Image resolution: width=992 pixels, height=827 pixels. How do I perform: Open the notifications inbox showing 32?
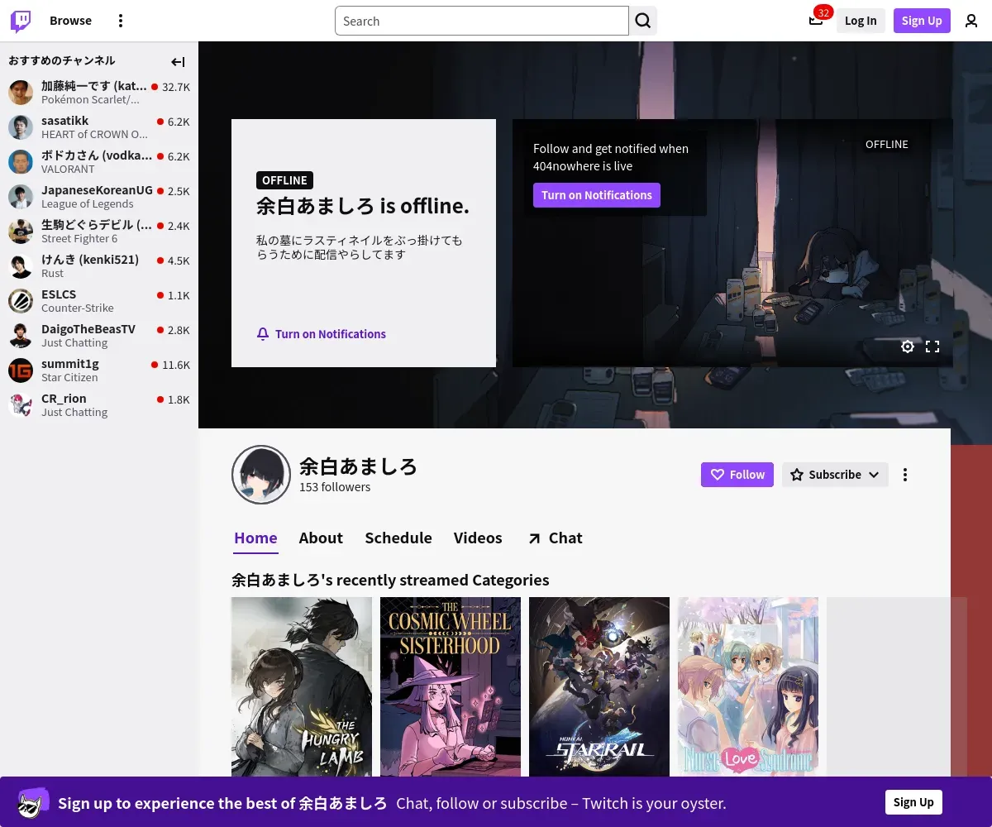(816, 21)
